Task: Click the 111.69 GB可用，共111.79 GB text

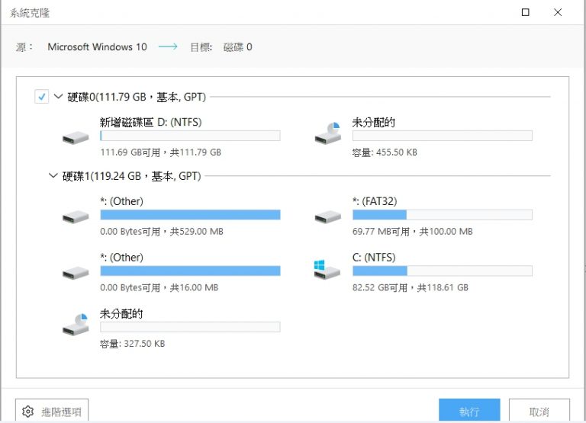Action: pos(161,152)
